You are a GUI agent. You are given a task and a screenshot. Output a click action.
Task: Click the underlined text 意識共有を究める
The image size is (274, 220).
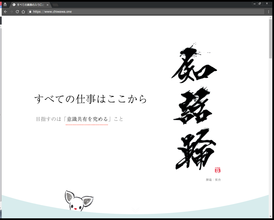[x=87, y=119]
